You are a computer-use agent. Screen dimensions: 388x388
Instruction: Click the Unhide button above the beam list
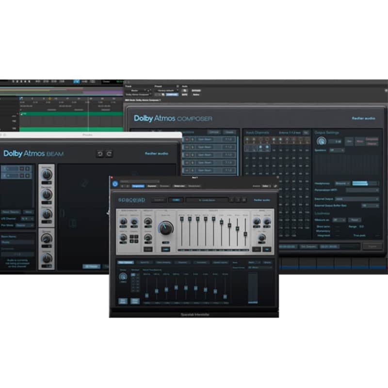pyautogui.click(x=214, y=132)
